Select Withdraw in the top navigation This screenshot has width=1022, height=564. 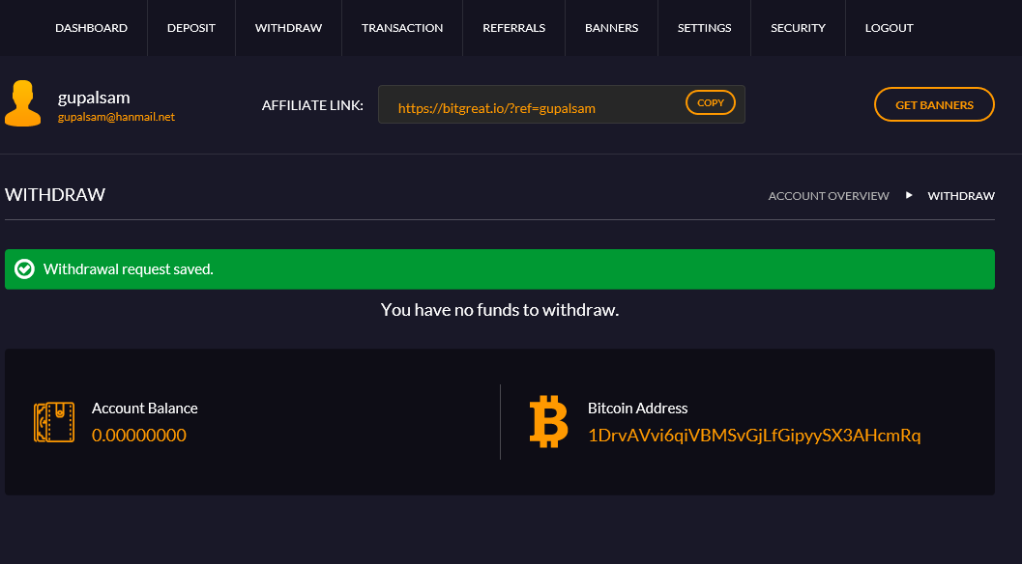pos(288,28)
